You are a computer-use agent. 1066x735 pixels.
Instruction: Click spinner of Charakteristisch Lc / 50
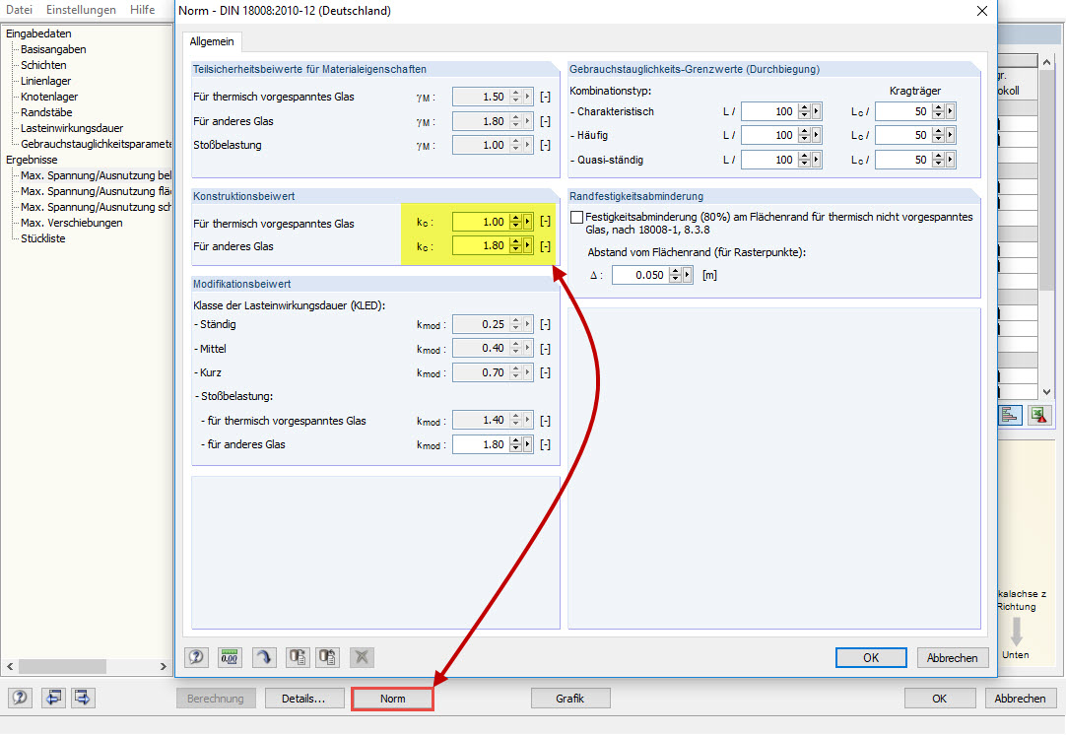[938, 111]
